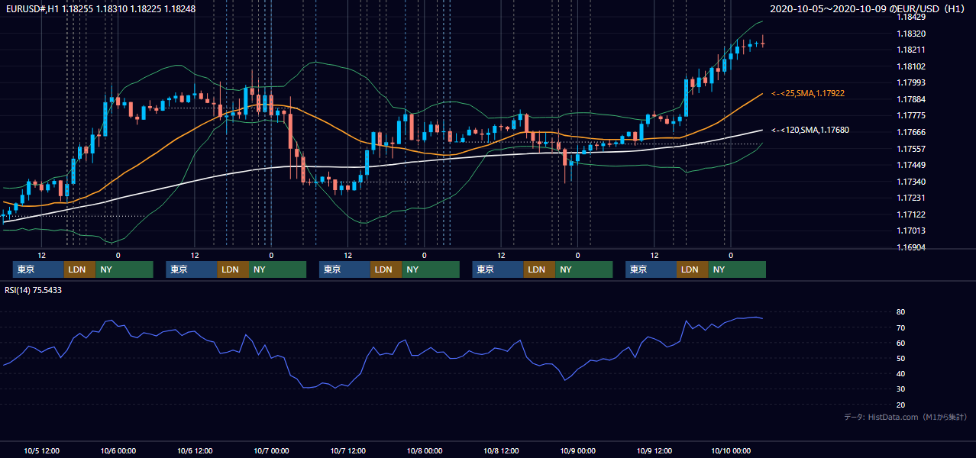Image resolution: width=976 pixels, height=458 pixels.
Task: Select the 10/6 12:00 date label
Action: point(195,450)
